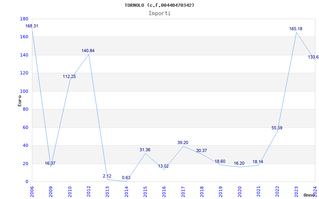
Task: Click the 180 y-axis tick label
Action: 24,19
